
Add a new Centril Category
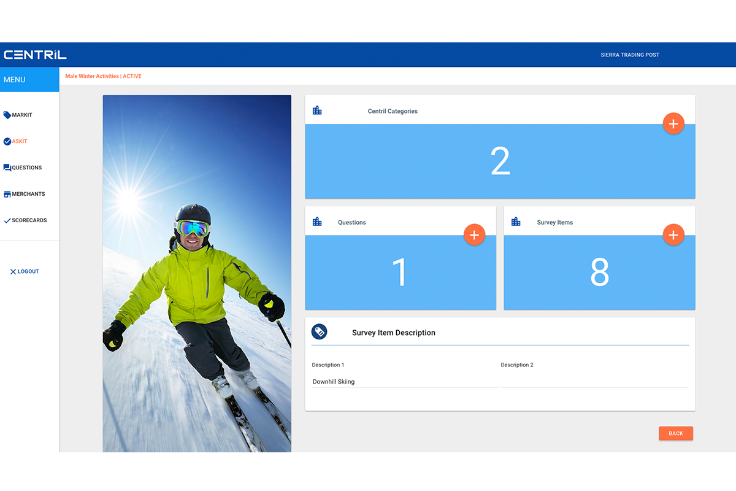[673, 124]
